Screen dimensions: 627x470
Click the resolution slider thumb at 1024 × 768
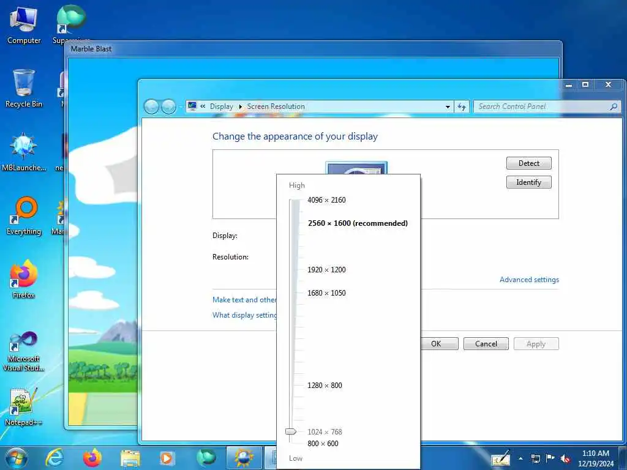pyautogui.click(x=291, y=431)
